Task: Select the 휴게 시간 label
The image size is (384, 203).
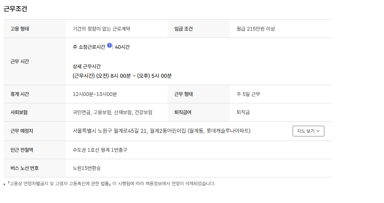Action: point(20,94)
